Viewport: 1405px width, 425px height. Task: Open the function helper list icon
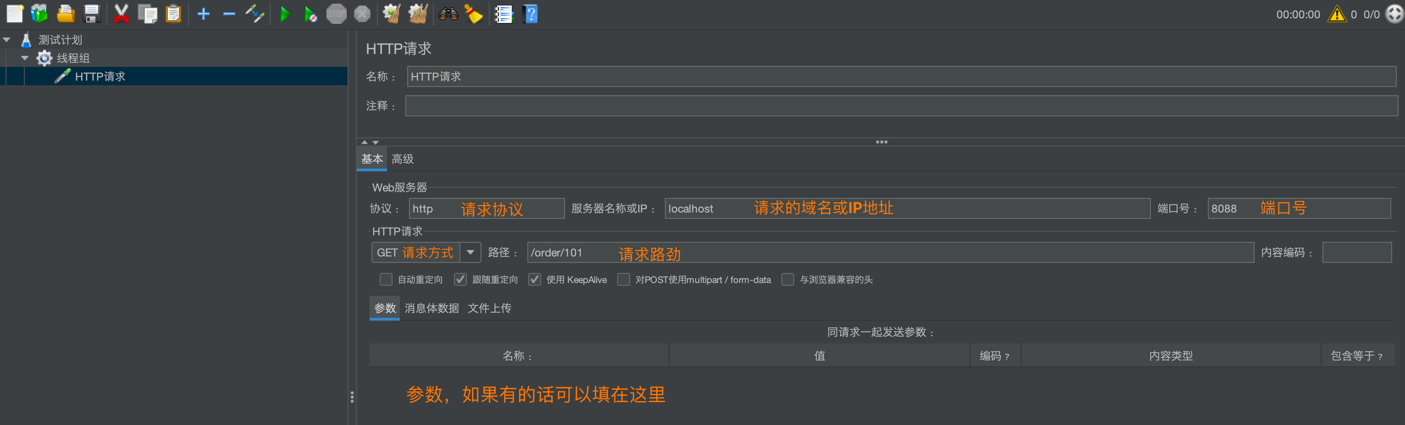tap(504, 14)
